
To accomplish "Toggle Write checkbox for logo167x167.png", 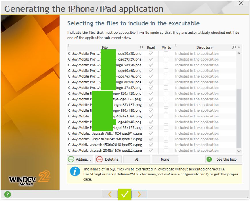I will tap(166, 105).
